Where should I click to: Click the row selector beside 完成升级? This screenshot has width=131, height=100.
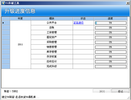tap(6, 66)
